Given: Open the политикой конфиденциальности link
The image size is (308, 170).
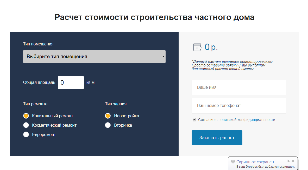Looking at the screenshot, I should pyautogui.click(x=247, y=120).
